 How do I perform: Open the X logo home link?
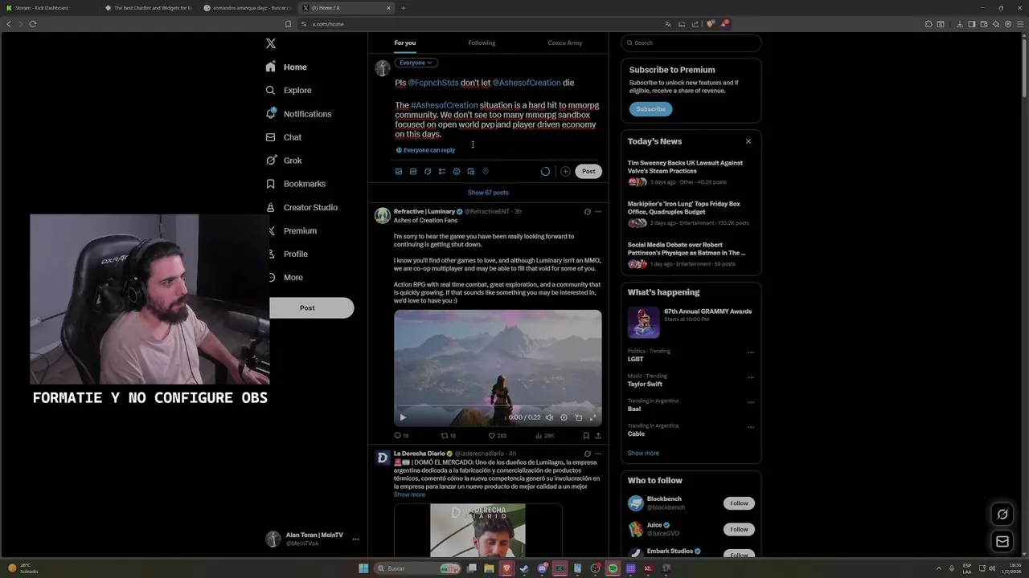(271, 43)
